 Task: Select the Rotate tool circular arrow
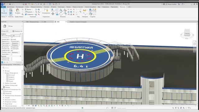pyautogui.click(x=61, y=14)
